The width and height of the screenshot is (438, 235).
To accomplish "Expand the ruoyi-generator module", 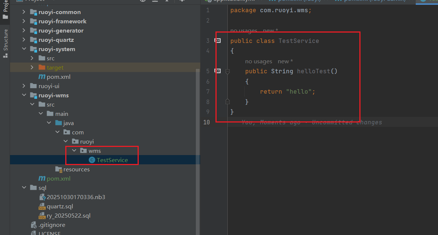I will coord(24,30).
